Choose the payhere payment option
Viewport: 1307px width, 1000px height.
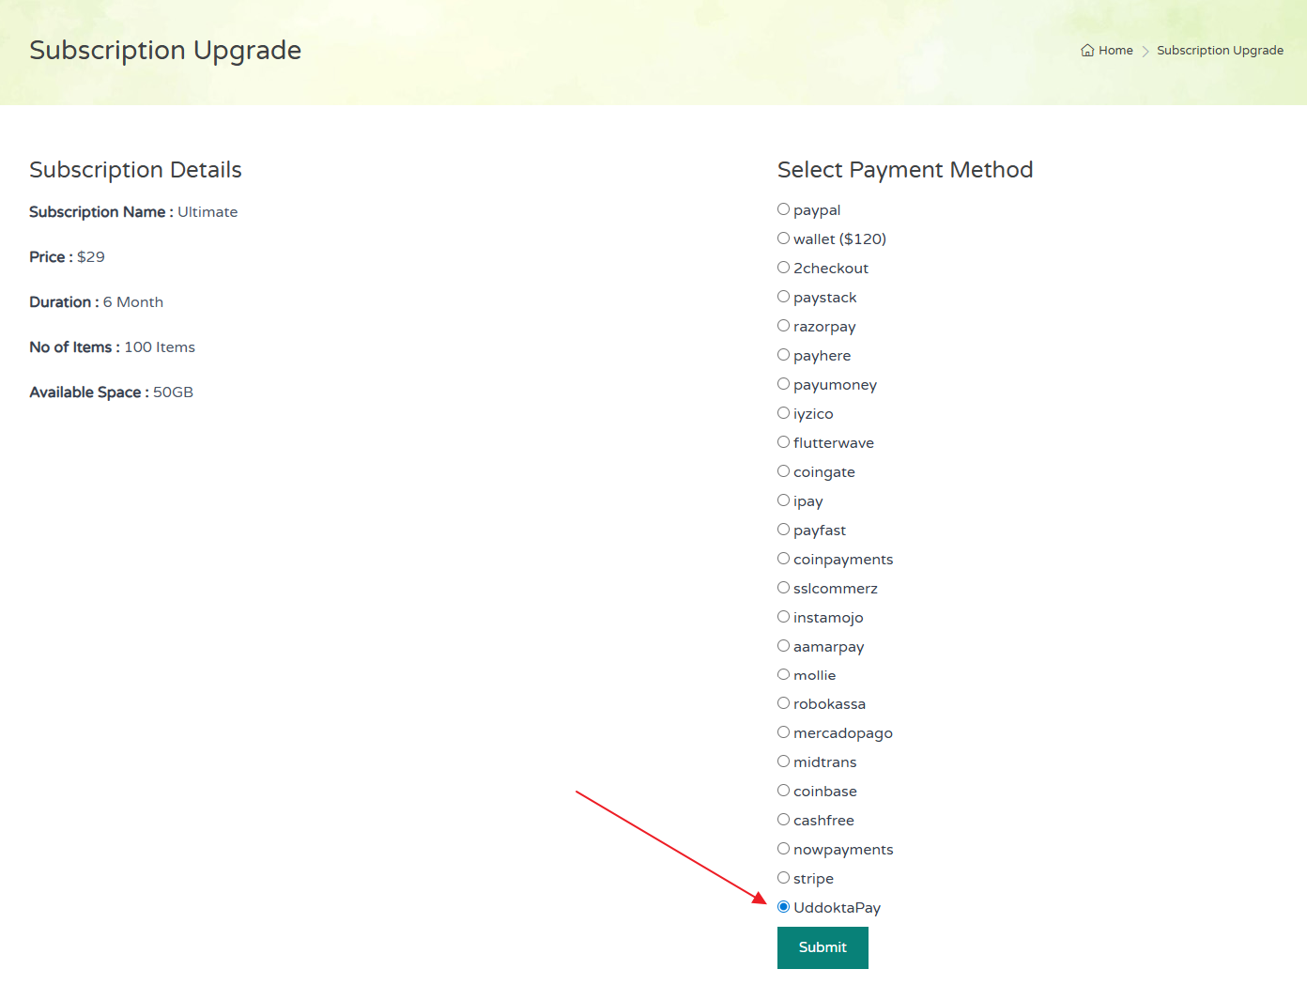[x=783, y=355]
